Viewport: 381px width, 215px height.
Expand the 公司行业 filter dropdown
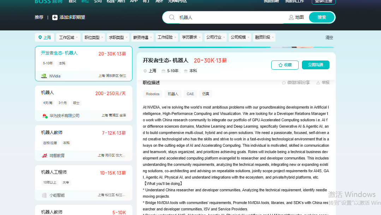tap(215, 37)
